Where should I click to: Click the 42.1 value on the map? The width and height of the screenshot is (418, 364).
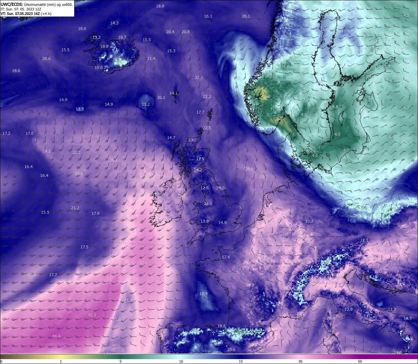coord(92,315)
